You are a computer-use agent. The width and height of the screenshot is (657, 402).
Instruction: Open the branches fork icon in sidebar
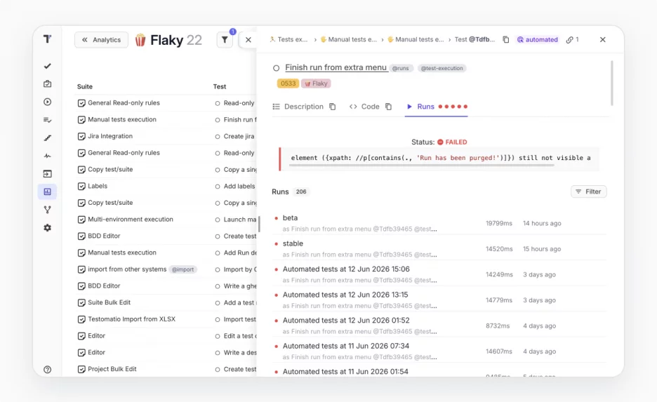coord(47,210)
